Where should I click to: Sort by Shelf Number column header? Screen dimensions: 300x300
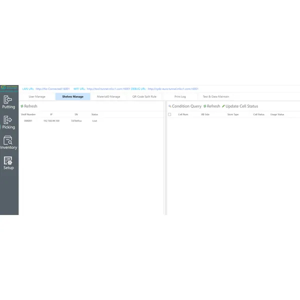(28, 114)
